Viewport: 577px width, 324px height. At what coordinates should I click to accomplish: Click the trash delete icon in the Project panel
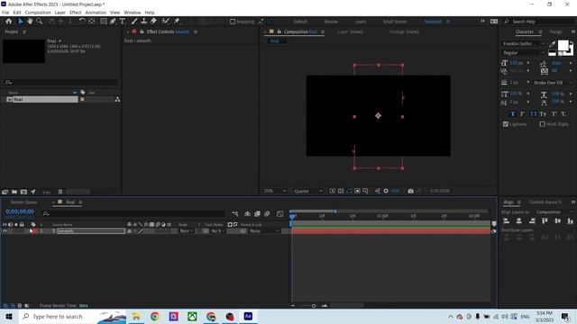(x=60, y=192)
